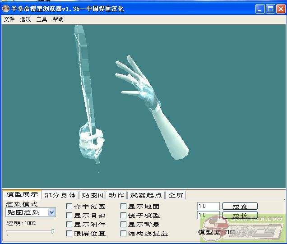The image size is (287, 244).
Task: Open the 帮助 menu
Action: (x=58, y=19)
